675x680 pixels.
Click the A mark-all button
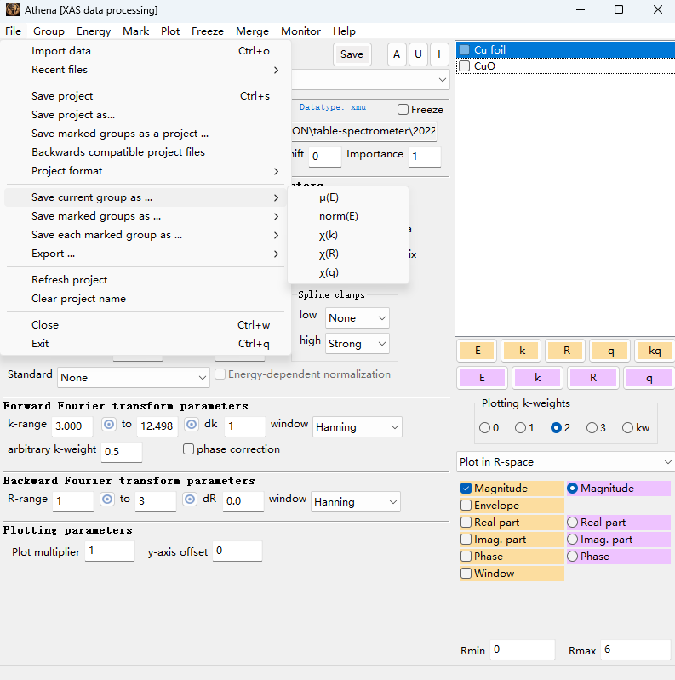[397, 54]
